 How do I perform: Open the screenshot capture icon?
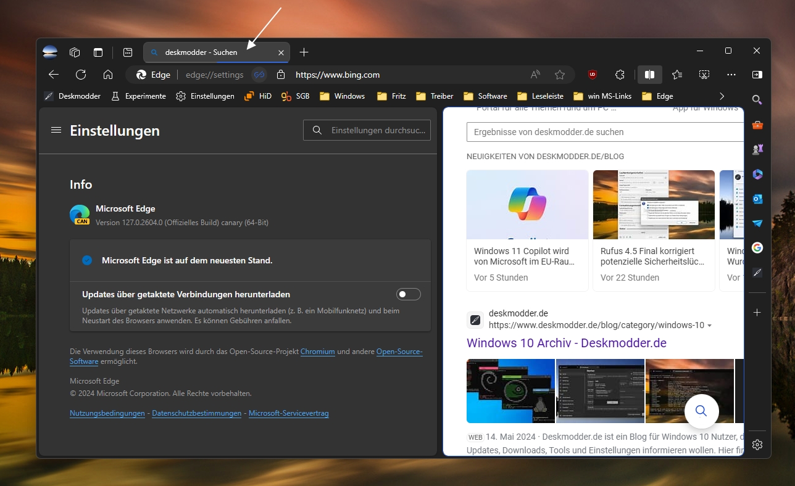pyautogui.click(x=704, y=75)
